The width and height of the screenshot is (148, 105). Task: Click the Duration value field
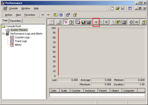(x=135, y=84)
